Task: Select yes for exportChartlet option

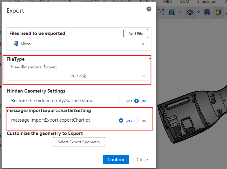Action: coord(121,120)
